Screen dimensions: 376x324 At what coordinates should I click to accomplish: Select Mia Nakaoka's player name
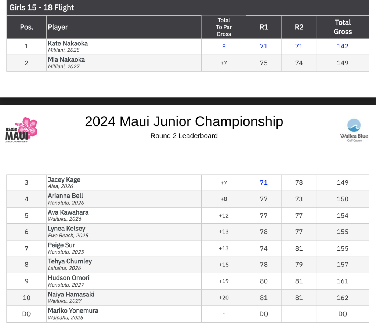[66, 60]
